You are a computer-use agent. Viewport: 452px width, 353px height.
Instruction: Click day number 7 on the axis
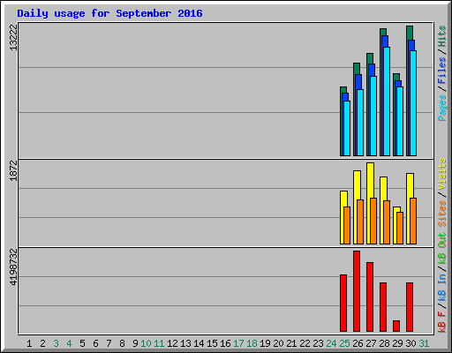point(109,343)
